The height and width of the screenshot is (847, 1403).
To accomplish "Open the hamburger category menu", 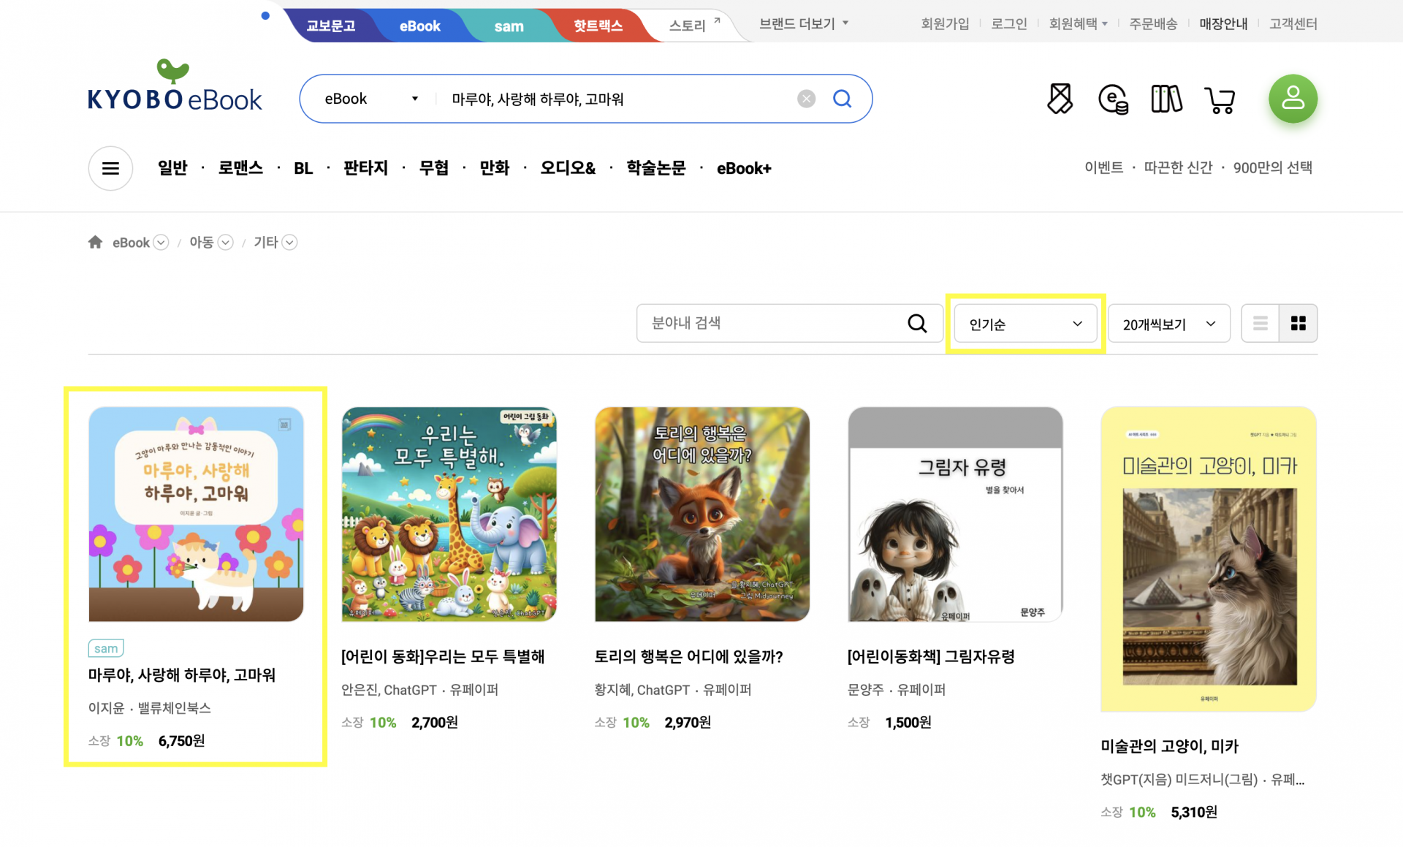I will point(110,169).
